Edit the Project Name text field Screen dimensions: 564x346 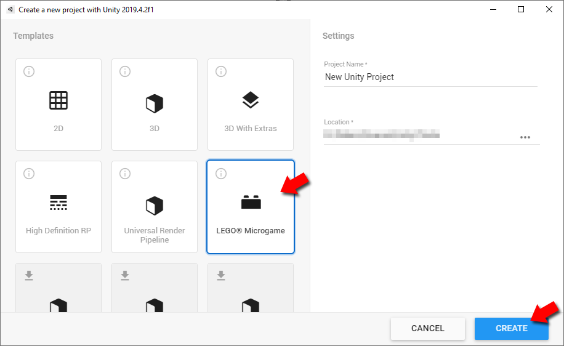click(x=430, y=77)
